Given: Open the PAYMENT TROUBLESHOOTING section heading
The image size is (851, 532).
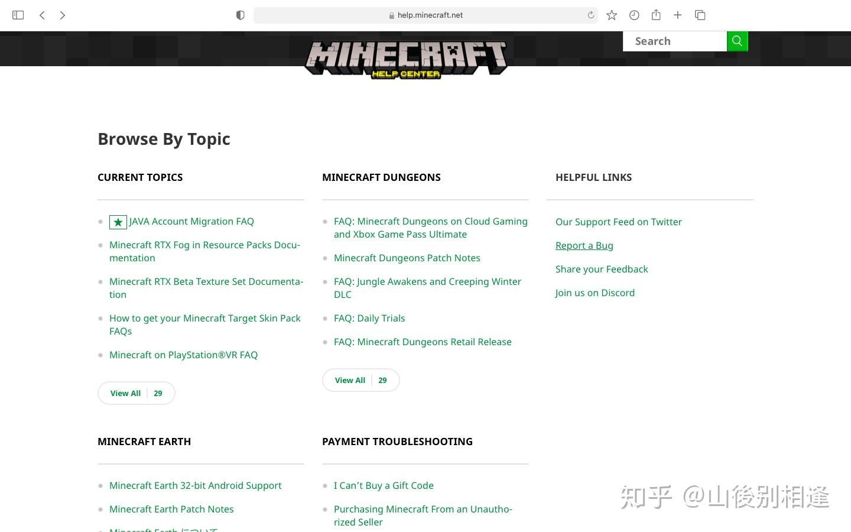Looking at the screenshot, I should pos(397,441).
